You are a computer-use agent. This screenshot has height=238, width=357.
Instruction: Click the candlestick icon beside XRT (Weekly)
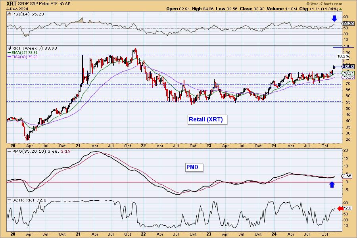10,48
